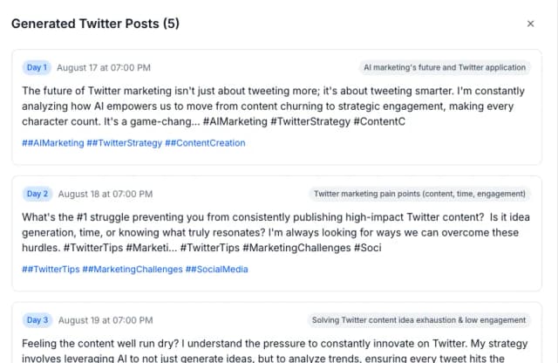Click the Generated Twitter Posts (5) heading

pos(95,24)
